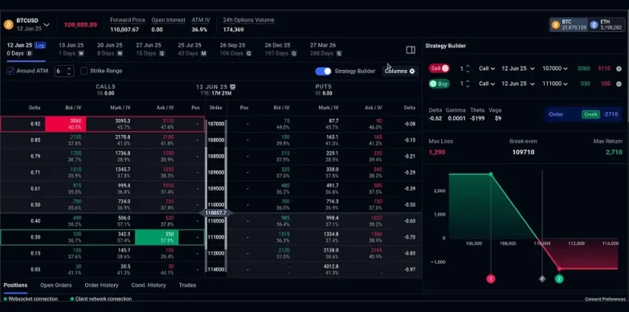629x312 pixels.
Task: Toggle the Around ATM checkbox
Action: (x=10, y=71)
